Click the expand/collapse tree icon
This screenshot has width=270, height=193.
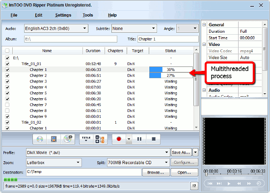click(x=100, y=139)
